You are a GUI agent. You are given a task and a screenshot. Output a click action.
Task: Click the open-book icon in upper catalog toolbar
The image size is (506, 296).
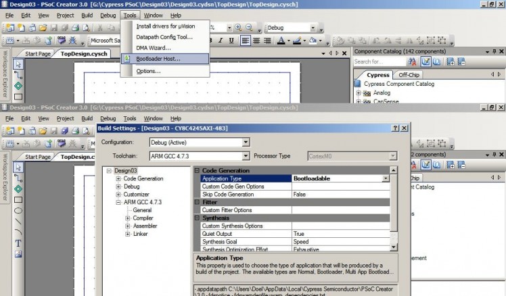tap(436, 61)
